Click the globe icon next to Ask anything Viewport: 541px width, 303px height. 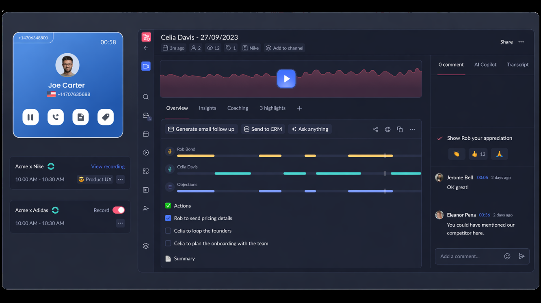click(387, 129)
